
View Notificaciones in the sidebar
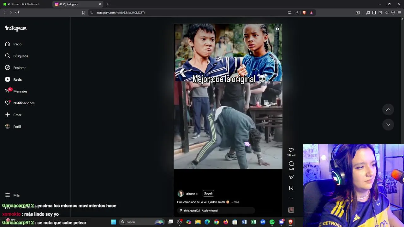(20, 103)
